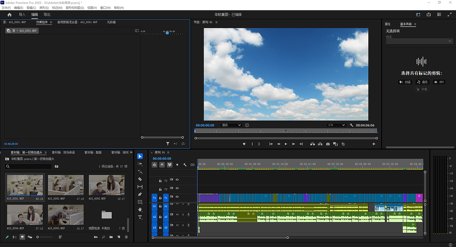Switch Project panel to list view

pyautogui.click(x=15, y=237)
